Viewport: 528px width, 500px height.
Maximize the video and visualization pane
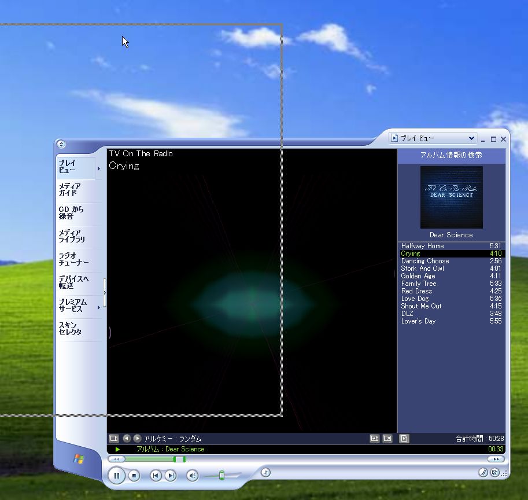coord(374,438)
